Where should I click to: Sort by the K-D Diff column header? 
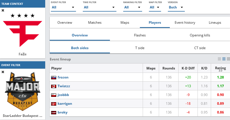188,68
